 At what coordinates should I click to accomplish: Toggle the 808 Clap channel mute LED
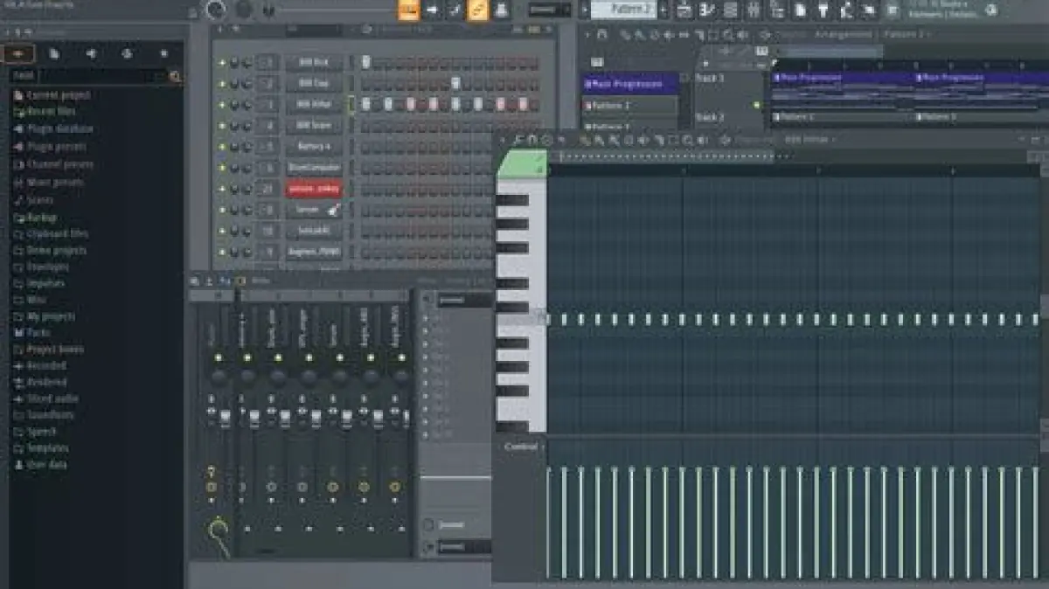222,84
